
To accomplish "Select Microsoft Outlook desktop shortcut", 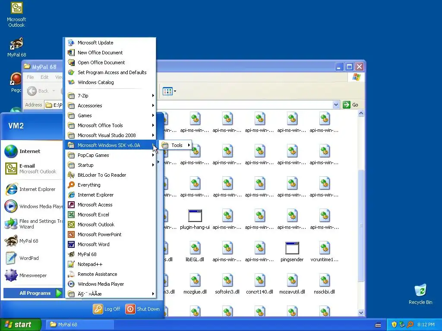I will [16, 15].
